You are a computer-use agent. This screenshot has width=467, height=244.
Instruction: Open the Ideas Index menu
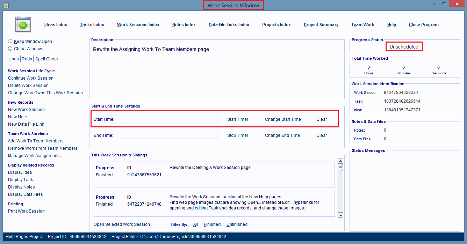click(56, 25)
